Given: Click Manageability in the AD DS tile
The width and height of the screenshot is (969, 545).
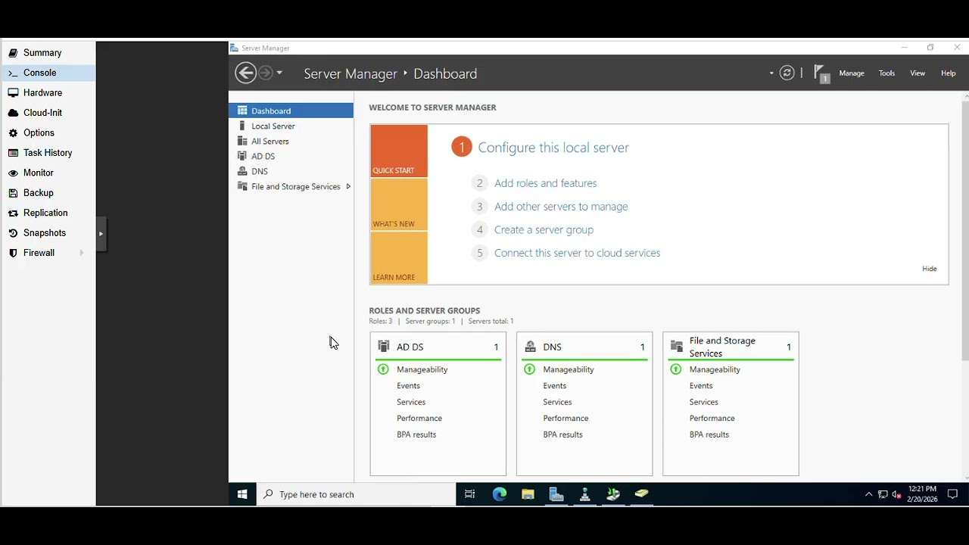Looking at the screenshot, I should click(x=422, y=369).
